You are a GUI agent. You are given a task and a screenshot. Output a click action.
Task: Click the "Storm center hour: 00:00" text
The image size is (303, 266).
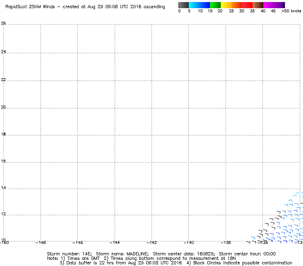point(247,254)
